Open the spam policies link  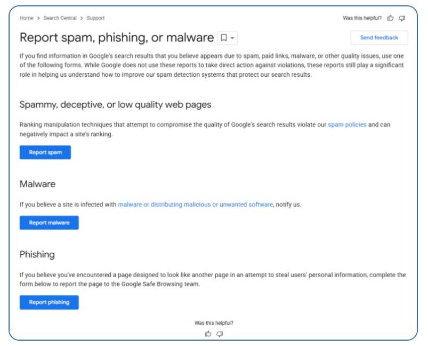tap(347, 125)
